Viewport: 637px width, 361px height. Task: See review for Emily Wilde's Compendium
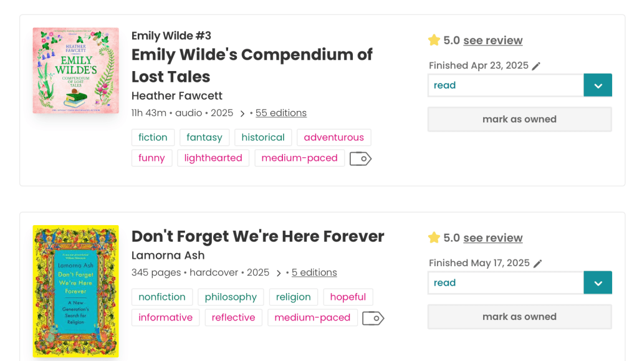coord(492,41)
